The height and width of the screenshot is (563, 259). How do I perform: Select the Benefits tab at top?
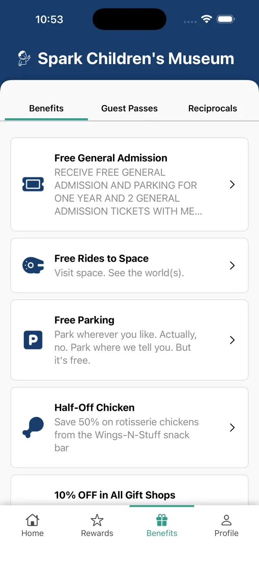click(x=46, y=108)
